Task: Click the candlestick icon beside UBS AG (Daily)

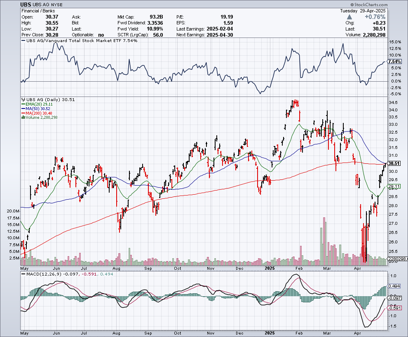Action: 23,99
